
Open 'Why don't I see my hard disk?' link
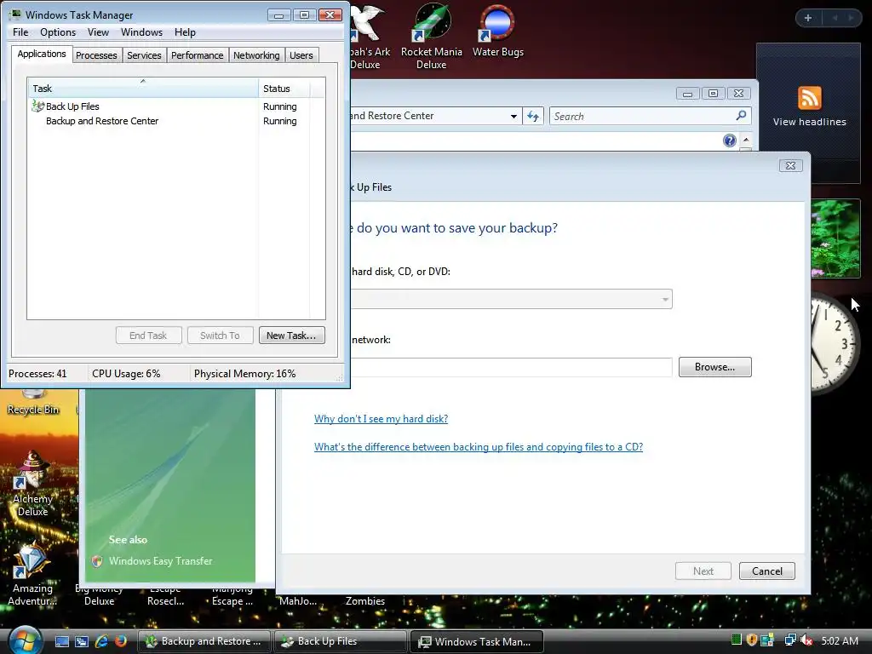[x=381, y=419]
